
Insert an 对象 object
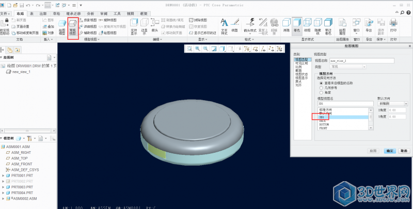tap(48, 33)
